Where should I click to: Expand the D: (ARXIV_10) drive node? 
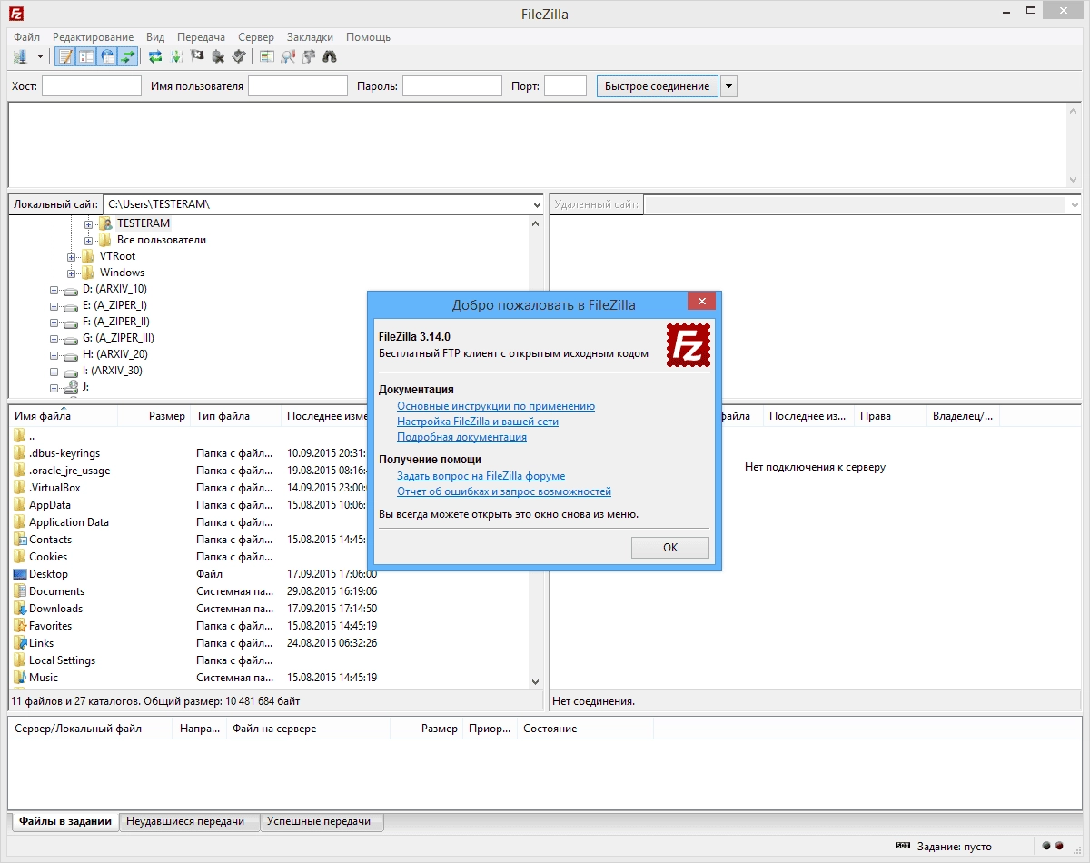point(54,289)
